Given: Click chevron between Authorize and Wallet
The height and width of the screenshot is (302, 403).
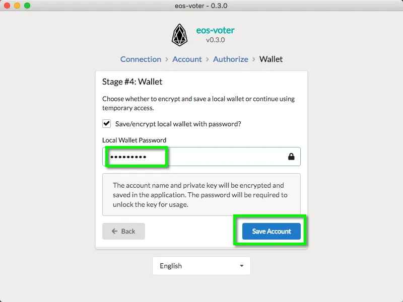Looking at the screenshot, I should tap(254, 59).
